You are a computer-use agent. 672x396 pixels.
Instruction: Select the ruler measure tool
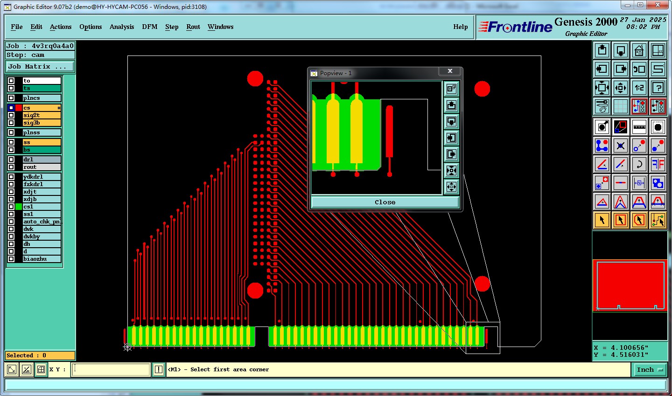pos(639,126)
